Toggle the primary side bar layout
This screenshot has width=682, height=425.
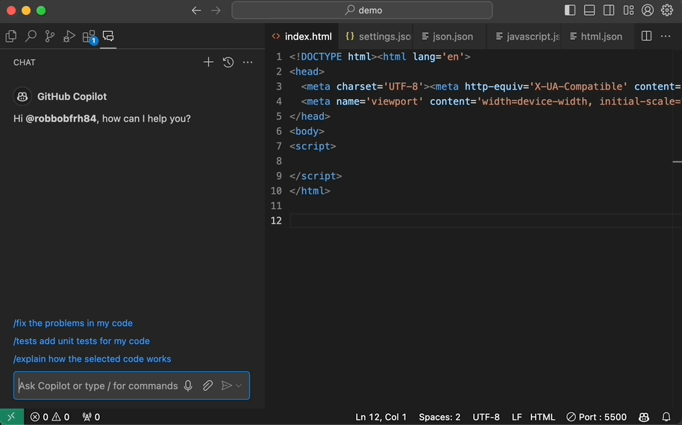(x=570, y=10)
